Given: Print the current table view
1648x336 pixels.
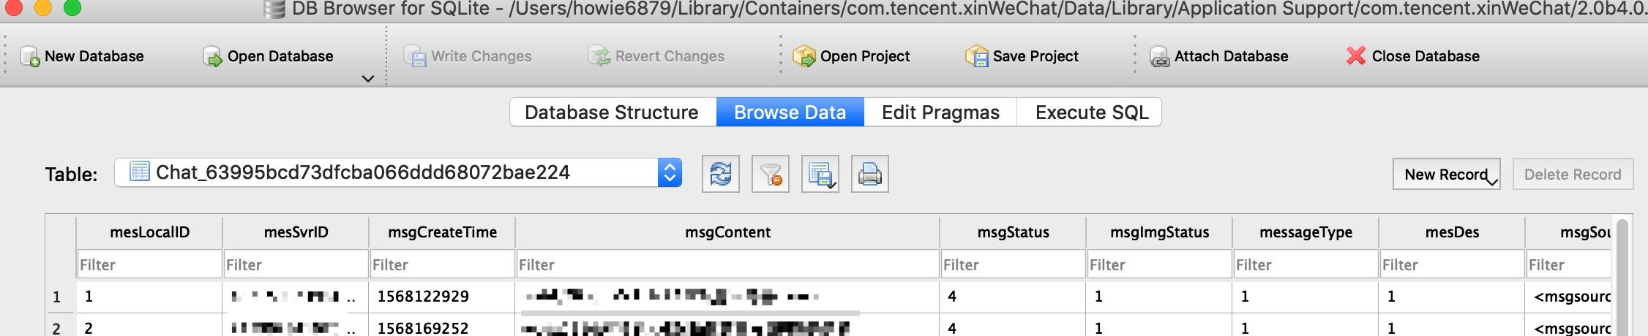Looking at the screenshot, I should point(870,174).
